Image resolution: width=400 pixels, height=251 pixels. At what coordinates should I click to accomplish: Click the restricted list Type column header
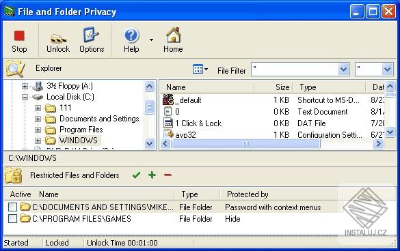tap(197, 194)
